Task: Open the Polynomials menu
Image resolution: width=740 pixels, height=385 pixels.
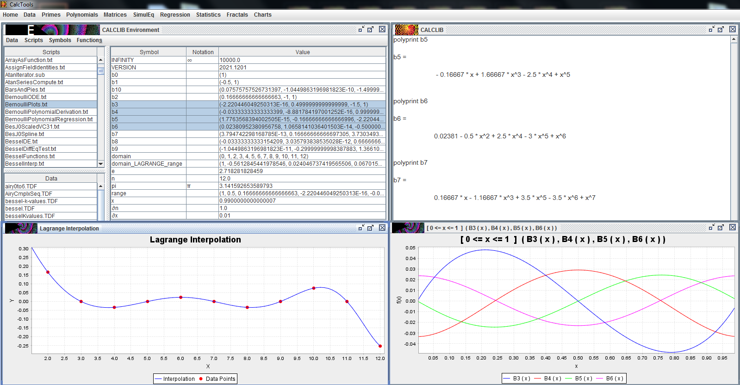Action: pos(82,15)
